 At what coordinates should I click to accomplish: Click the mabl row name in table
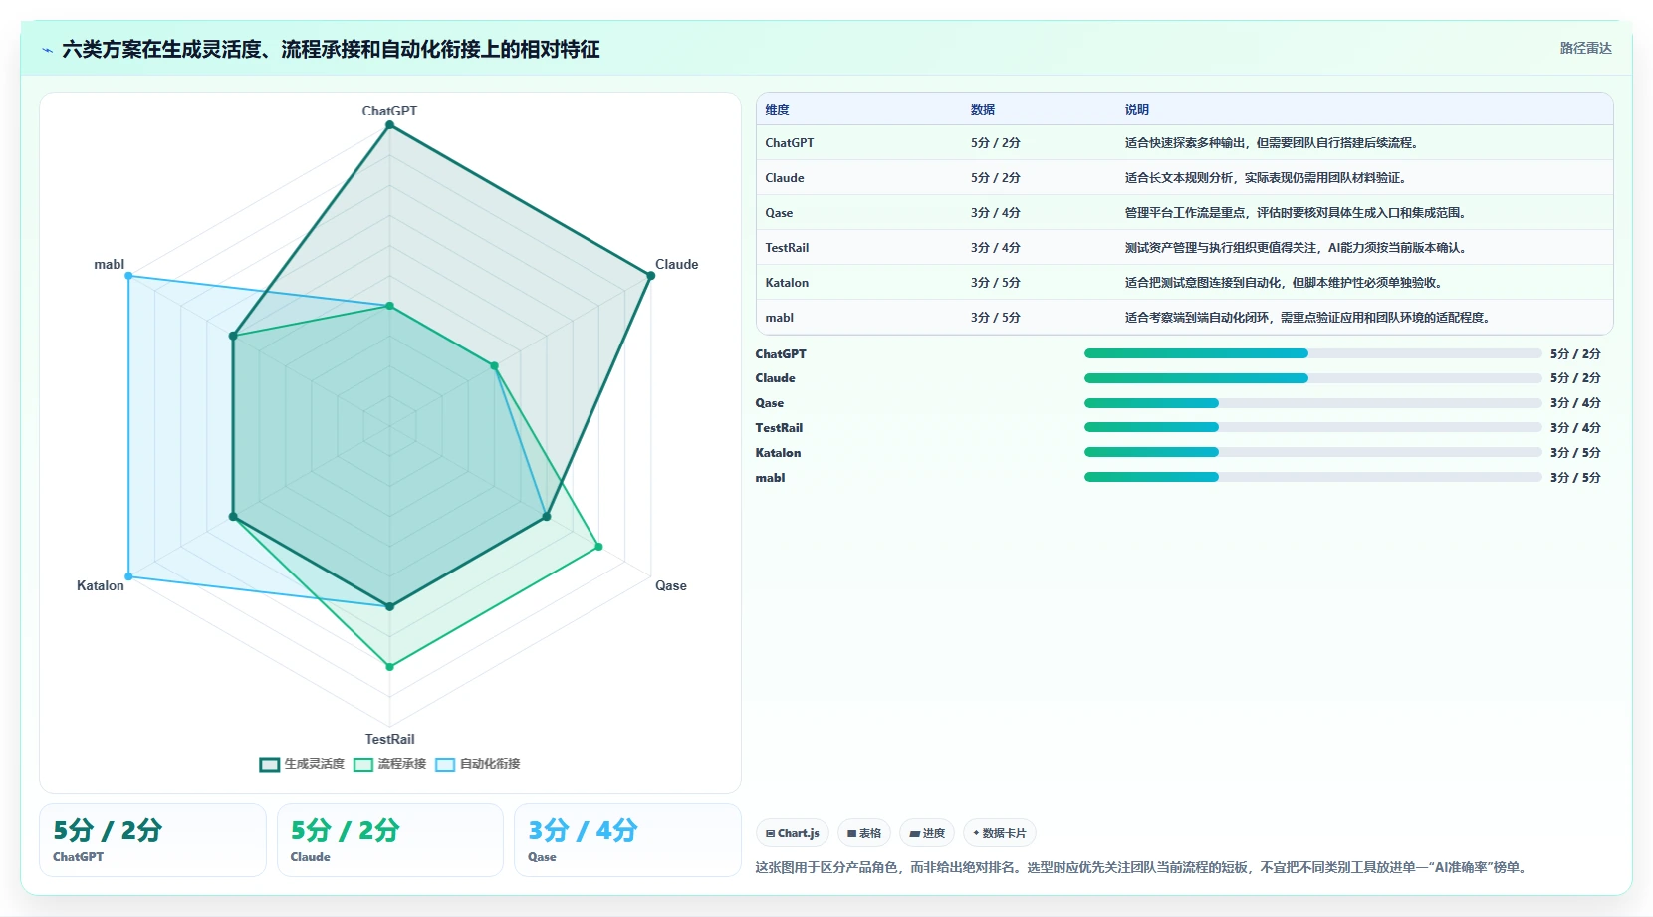click(x=779, y=318)
